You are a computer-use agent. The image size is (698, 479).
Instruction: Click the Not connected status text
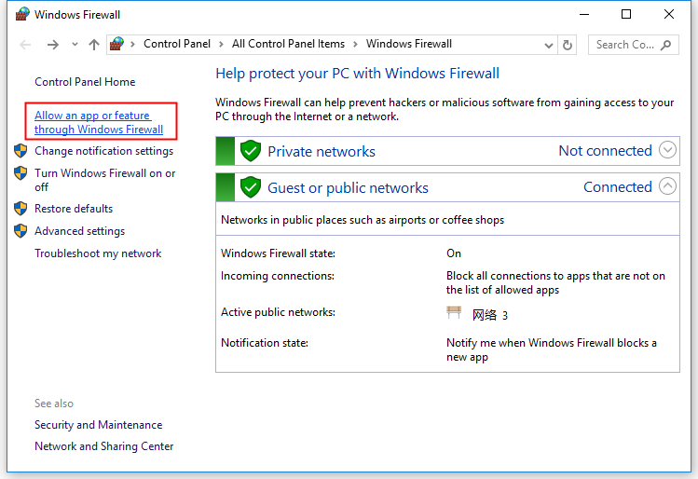click(605, 150)
